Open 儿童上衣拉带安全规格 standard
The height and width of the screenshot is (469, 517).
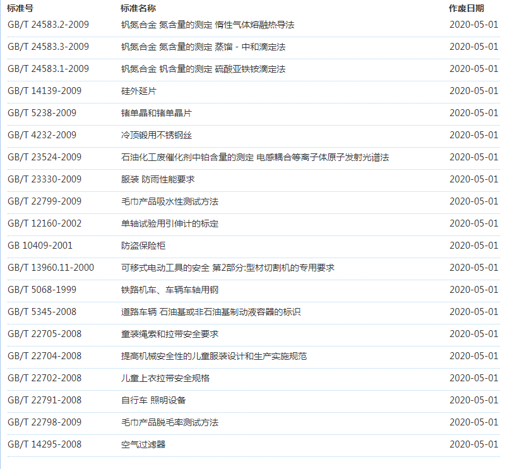165,378
